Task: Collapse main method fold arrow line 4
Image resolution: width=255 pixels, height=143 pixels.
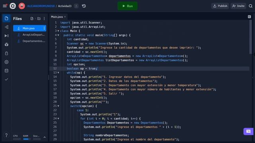Action: (x=58, y=35)
